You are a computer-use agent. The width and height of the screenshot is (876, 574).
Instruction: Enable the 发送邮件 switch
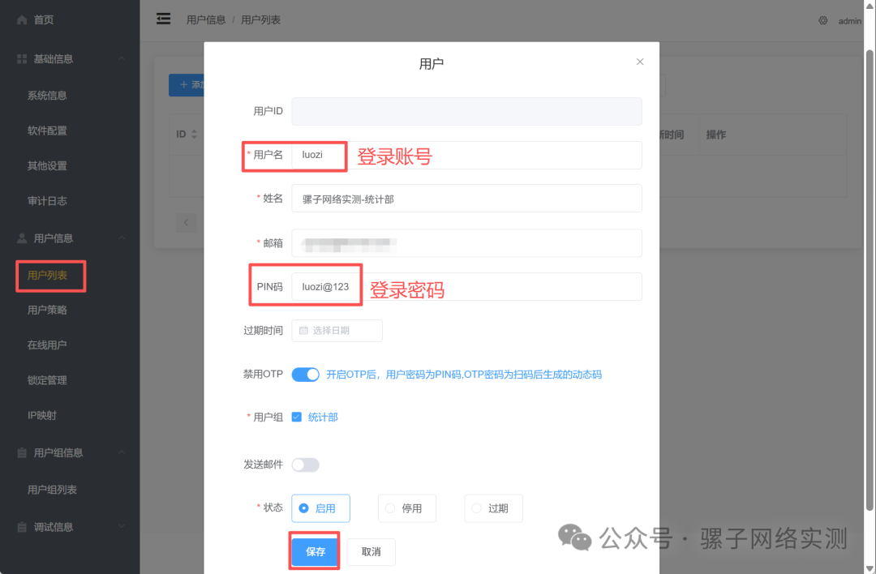(x=306, y=462)
